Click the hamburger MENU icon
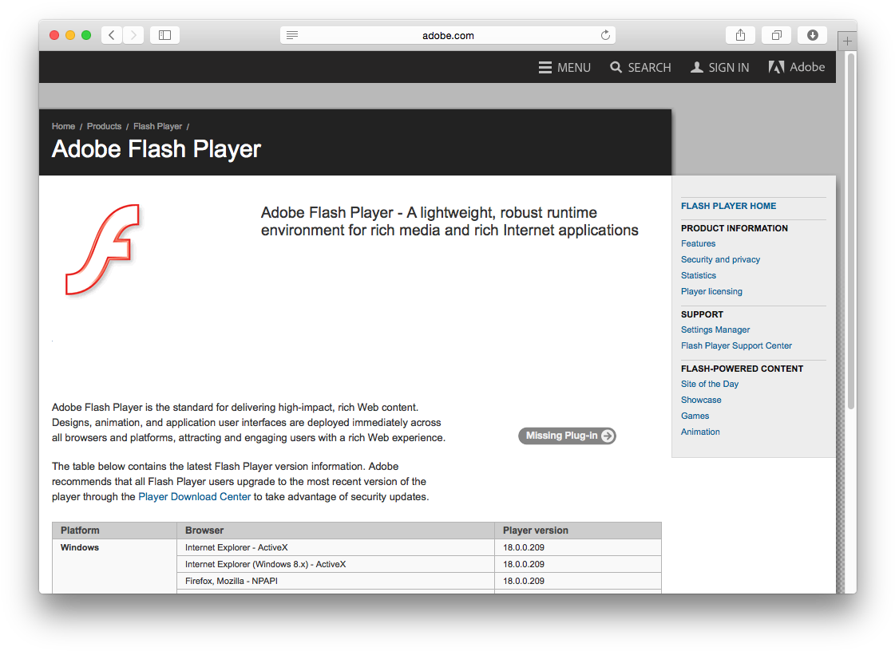The image size is (895, 651). coord(545,67)
